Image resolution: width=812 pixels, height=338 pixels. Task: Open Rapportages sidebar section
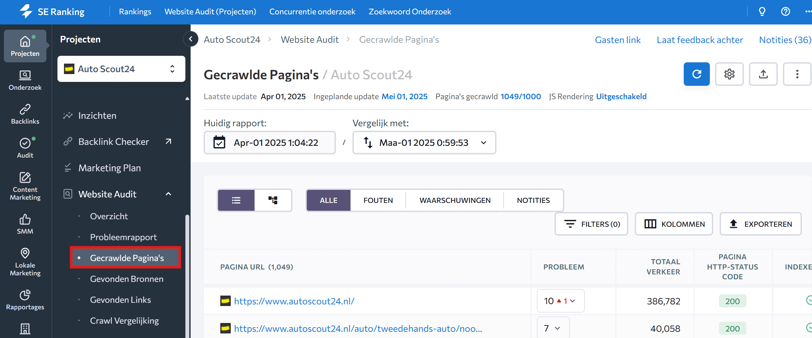click(25, 300)
